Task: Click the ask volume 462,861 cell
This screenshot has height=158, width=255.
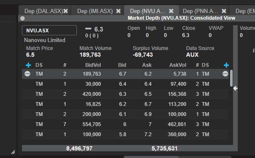Action: coord(177,124)
